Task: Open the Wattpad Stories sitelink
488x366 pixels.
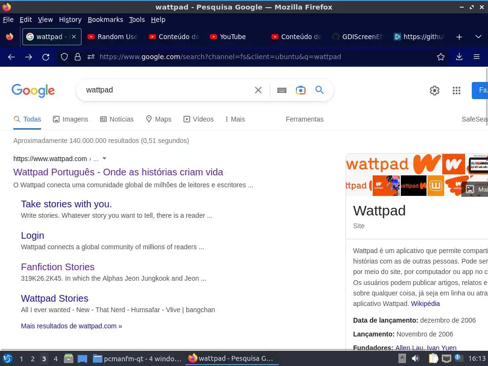Action: coord(55,298)
